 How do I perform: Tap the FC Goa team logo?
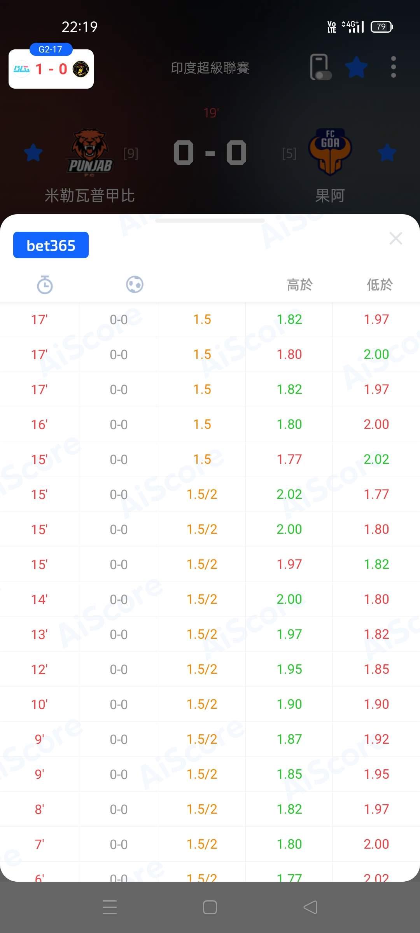click(330, 152)
